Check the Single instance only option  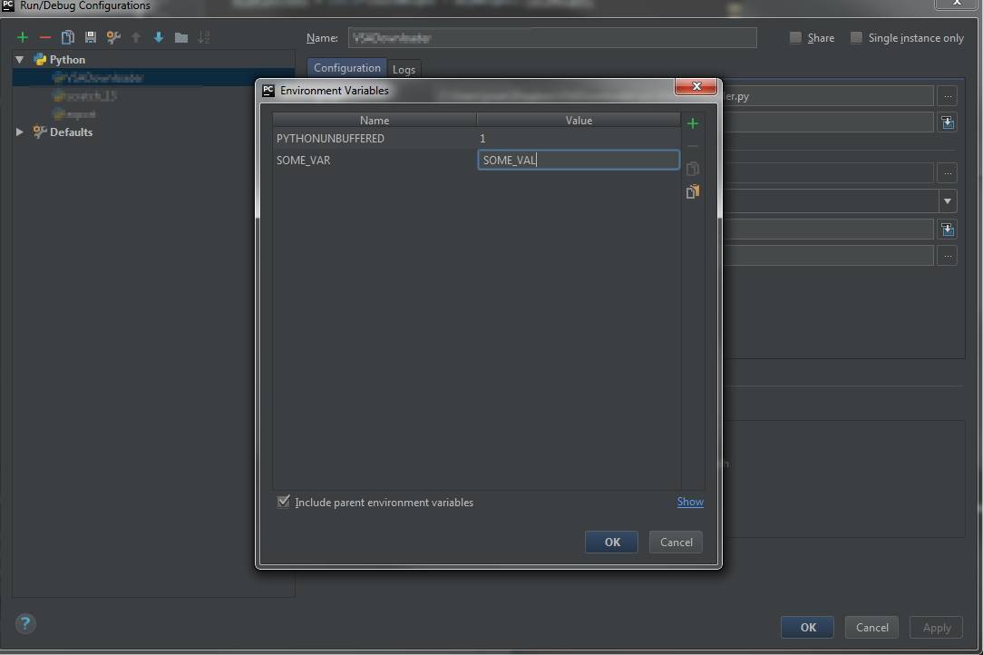coord(856,38)
